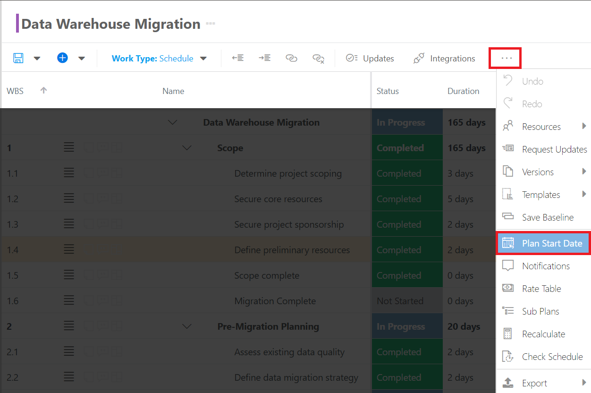Select Plan Start Date menu item
Viewport: 591px width, 393px height.
(543, 243)
